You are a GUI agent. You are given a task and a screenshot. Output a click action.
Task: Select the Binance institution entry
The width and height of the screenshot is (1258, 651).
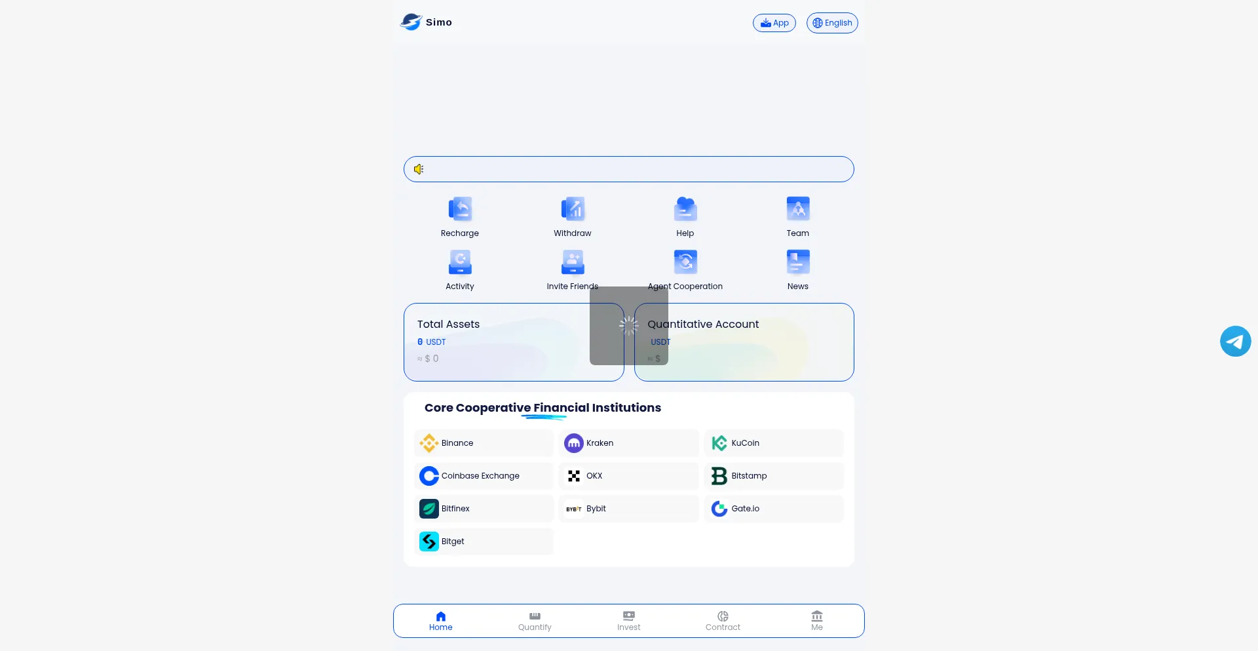point(484,443)
